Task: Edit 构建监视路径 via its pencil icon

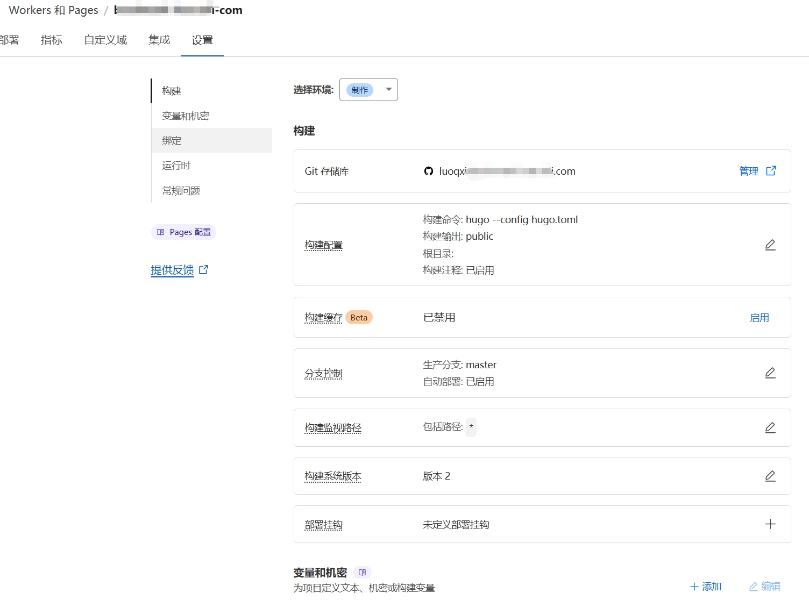Action: [x=770, y=427]
